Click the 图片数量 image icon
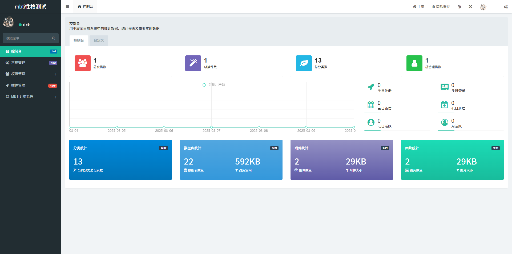 click(x=407, y=170)
